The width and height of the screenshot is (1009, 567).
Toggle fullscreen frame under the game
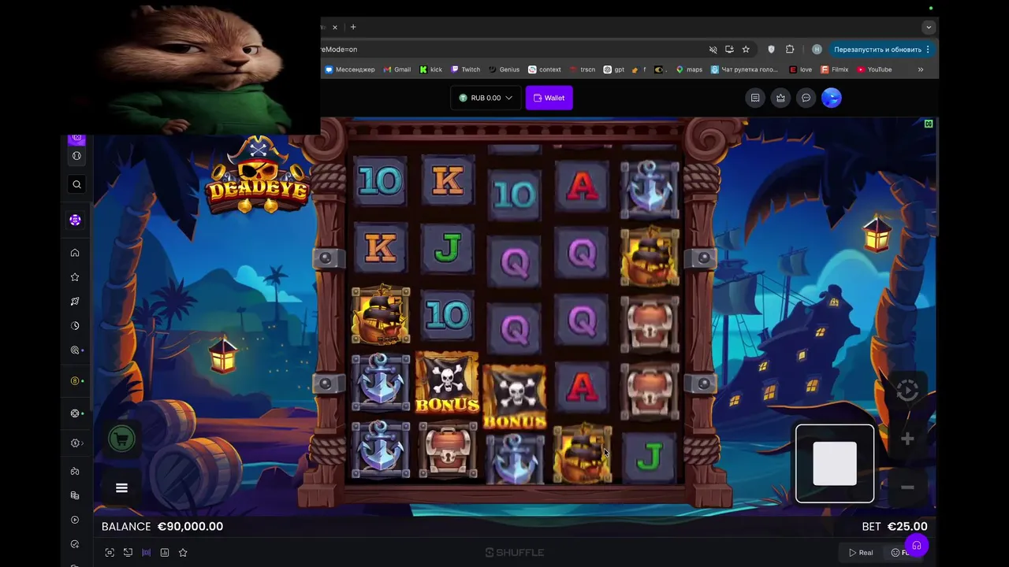click(110, 553)
